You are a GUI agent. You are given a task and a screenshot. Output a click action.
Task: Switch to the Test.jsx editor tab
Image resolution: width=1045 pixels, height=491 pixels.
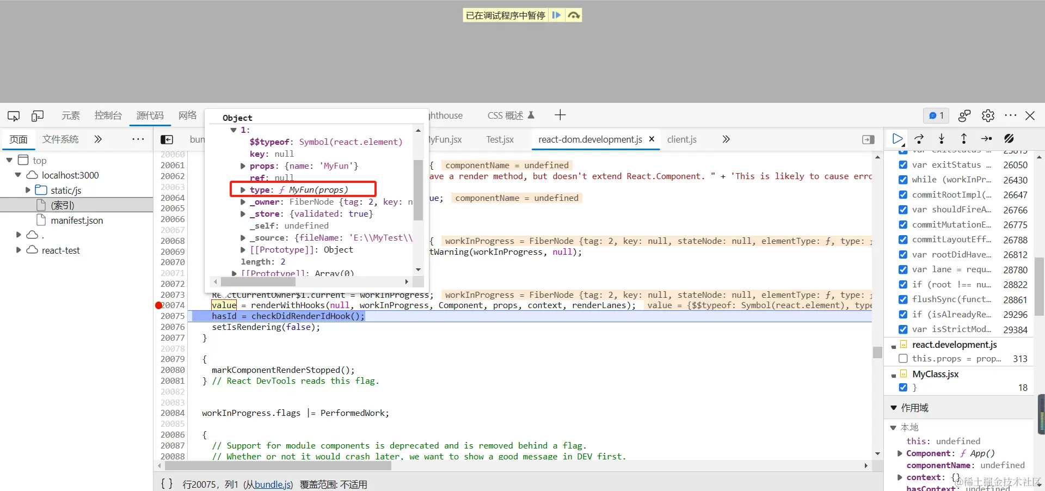pos(500,139)
